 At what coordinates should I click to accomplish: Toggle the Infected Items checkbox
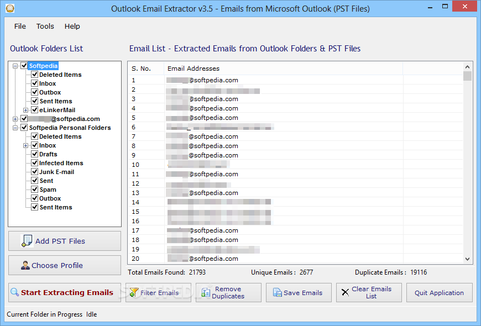(x=35, y=162)
